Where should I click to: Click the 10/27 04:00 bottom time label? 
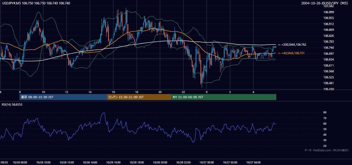(253, 162)
